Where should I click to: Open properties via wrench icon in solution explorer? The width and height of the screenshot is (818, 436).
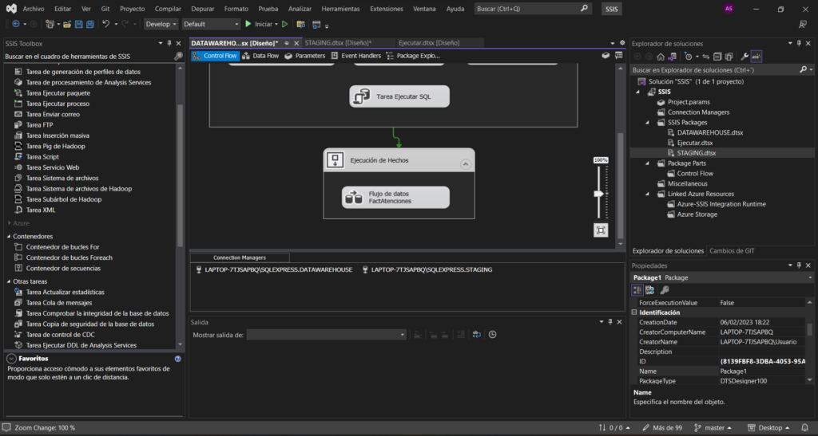coord(745,57)
